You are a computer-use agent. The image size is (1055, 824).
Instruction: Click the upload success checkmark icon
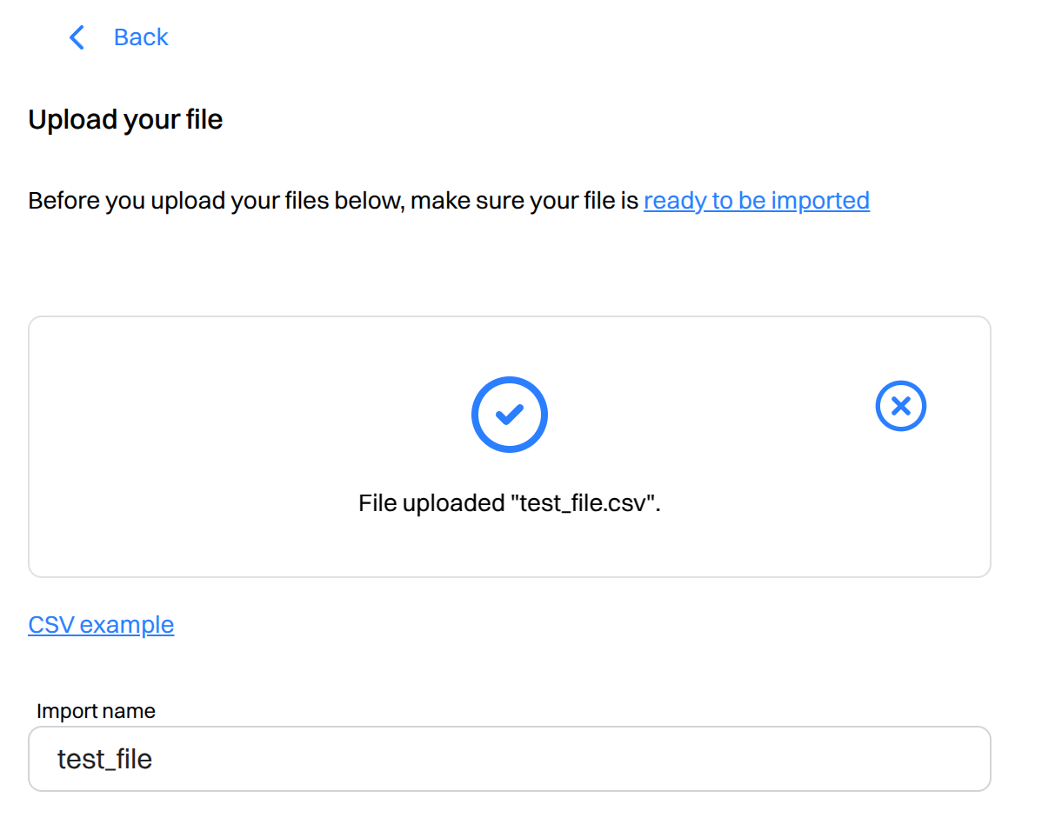[510, 415]
